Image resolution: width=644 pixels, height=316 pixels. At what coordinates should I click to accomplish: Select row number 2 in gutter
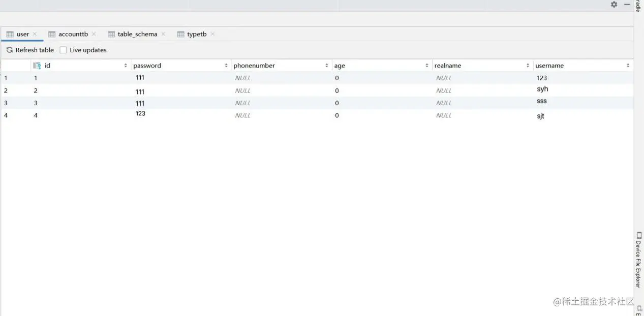[x=6, y=90]
